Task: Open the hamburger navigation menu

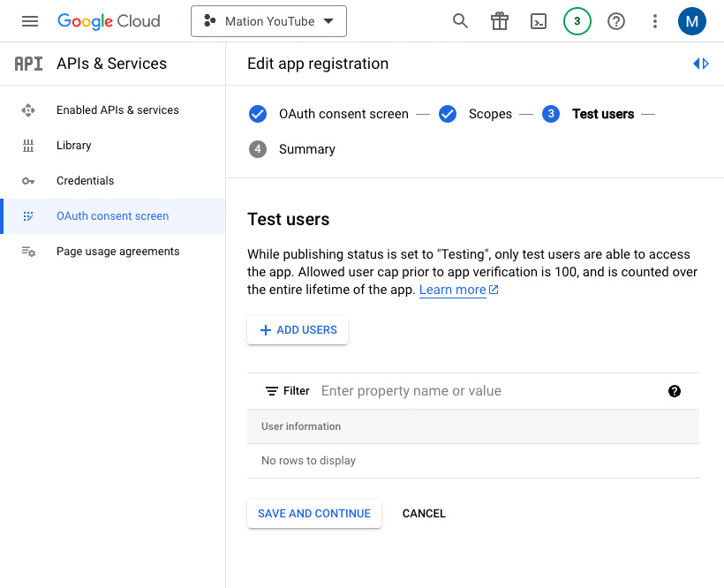Action: [x=30, y=21]
